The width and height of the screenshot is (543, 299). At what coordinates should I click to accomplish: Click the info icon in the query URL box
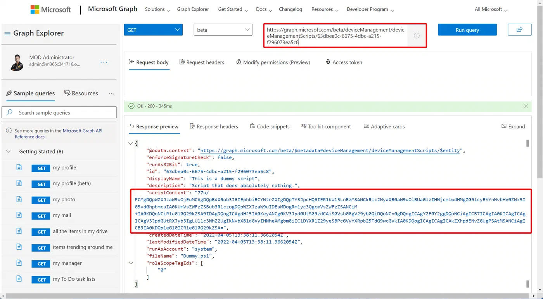[417, 36]
